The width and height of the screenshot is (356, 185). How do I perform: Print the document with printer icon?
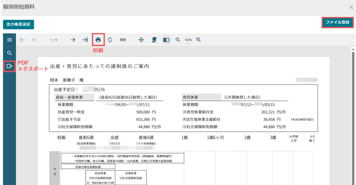tap(98, 40)
